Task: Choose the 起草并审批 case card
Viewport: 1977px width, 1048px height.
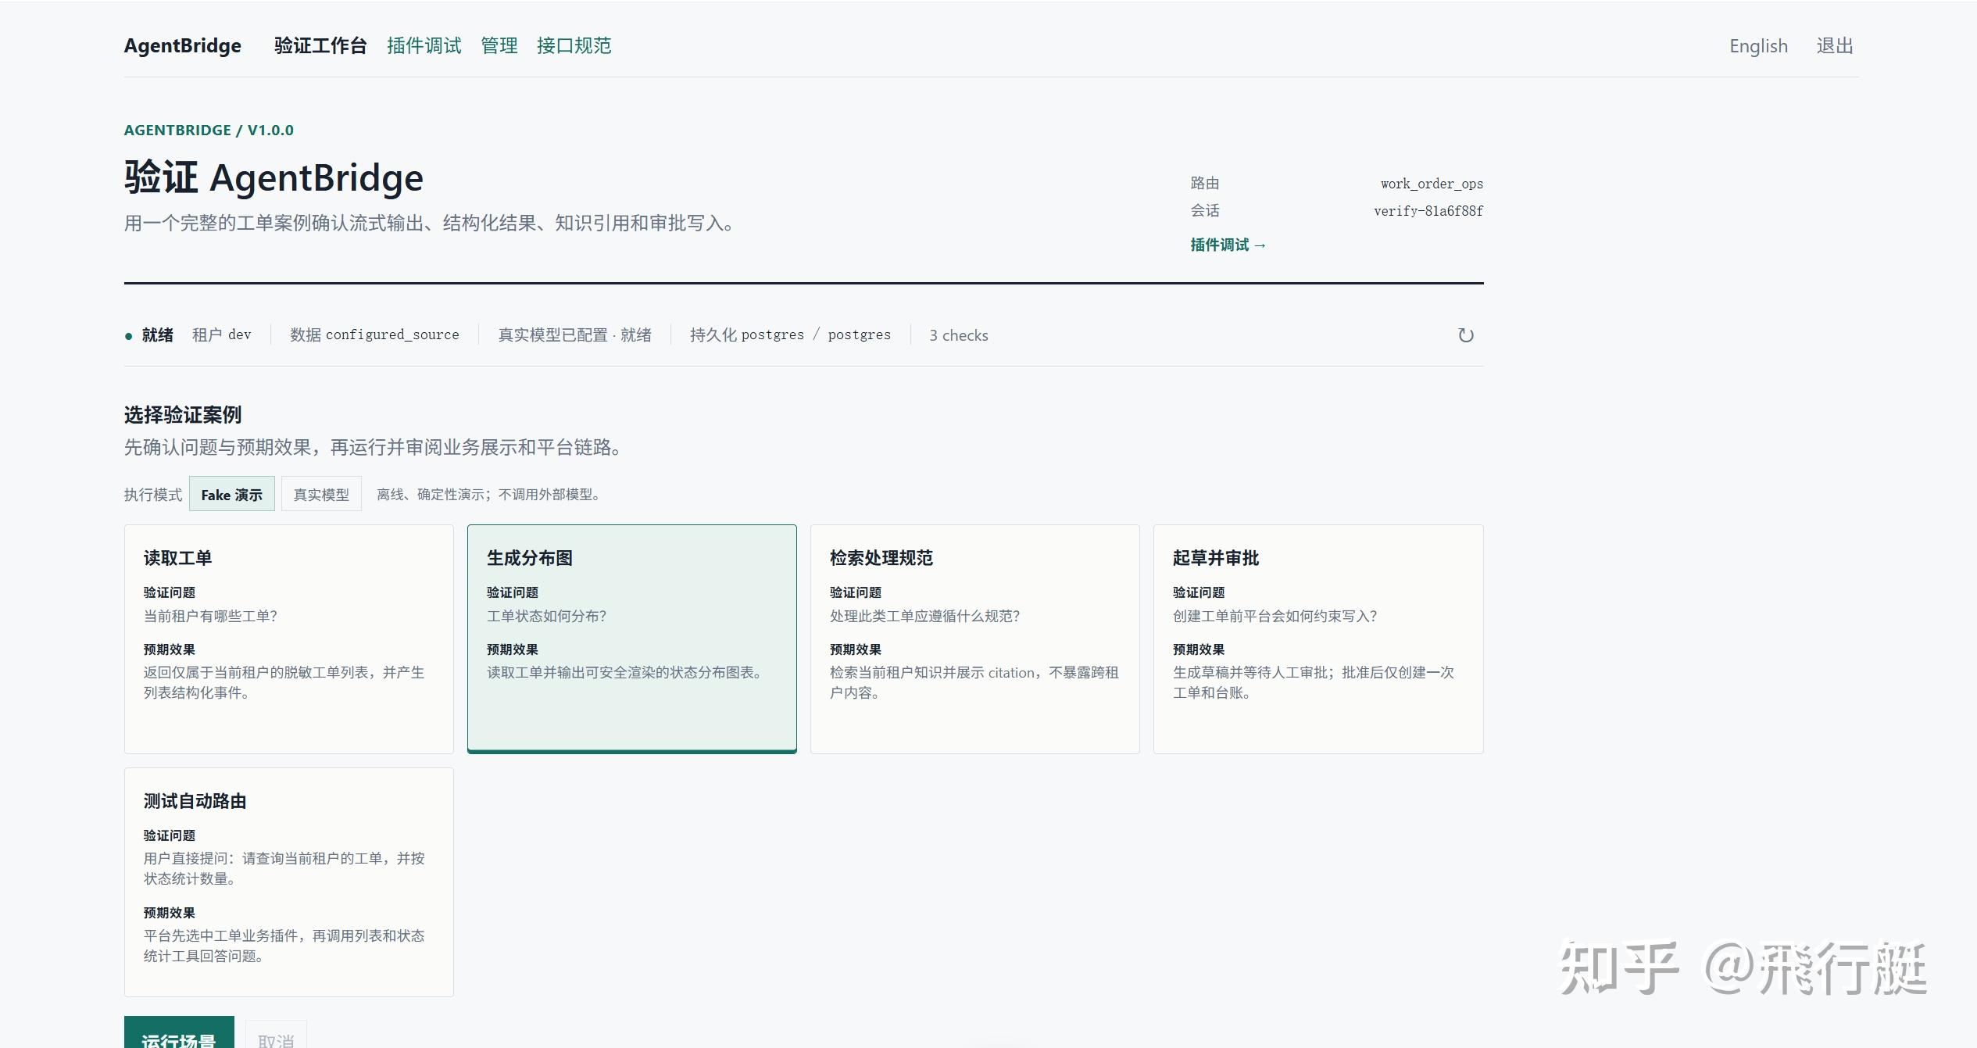Action: point(1318,639)
